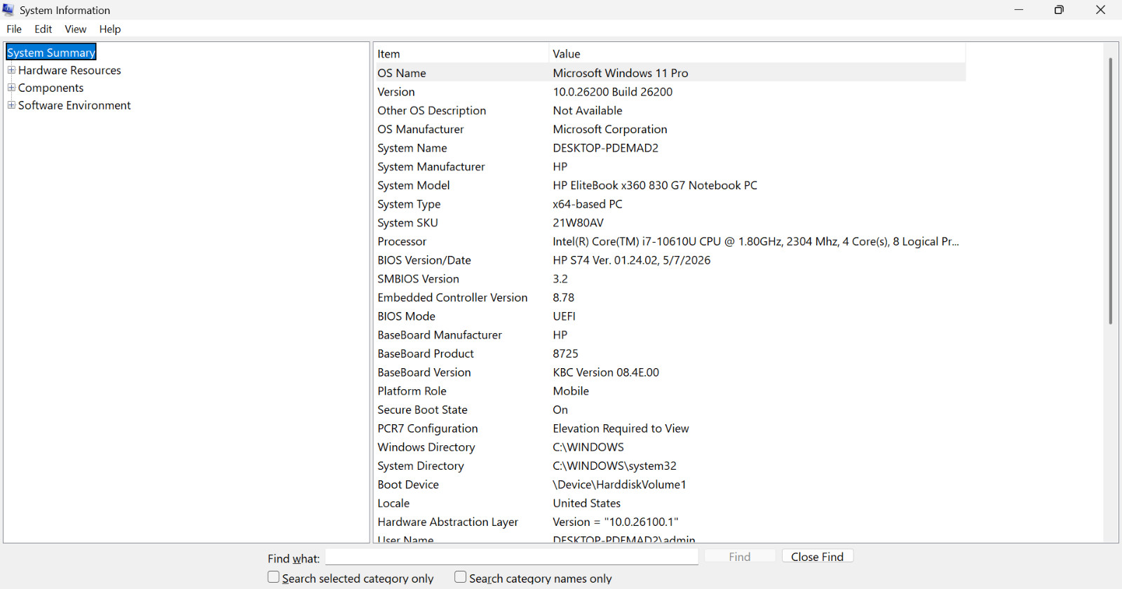
Task: Select System Summary in the tree
Action: coord(51,53)
